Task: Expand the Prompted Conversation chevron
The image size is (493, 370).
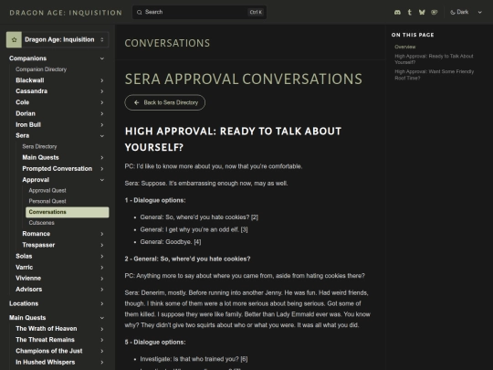Action: coord(102,169)
